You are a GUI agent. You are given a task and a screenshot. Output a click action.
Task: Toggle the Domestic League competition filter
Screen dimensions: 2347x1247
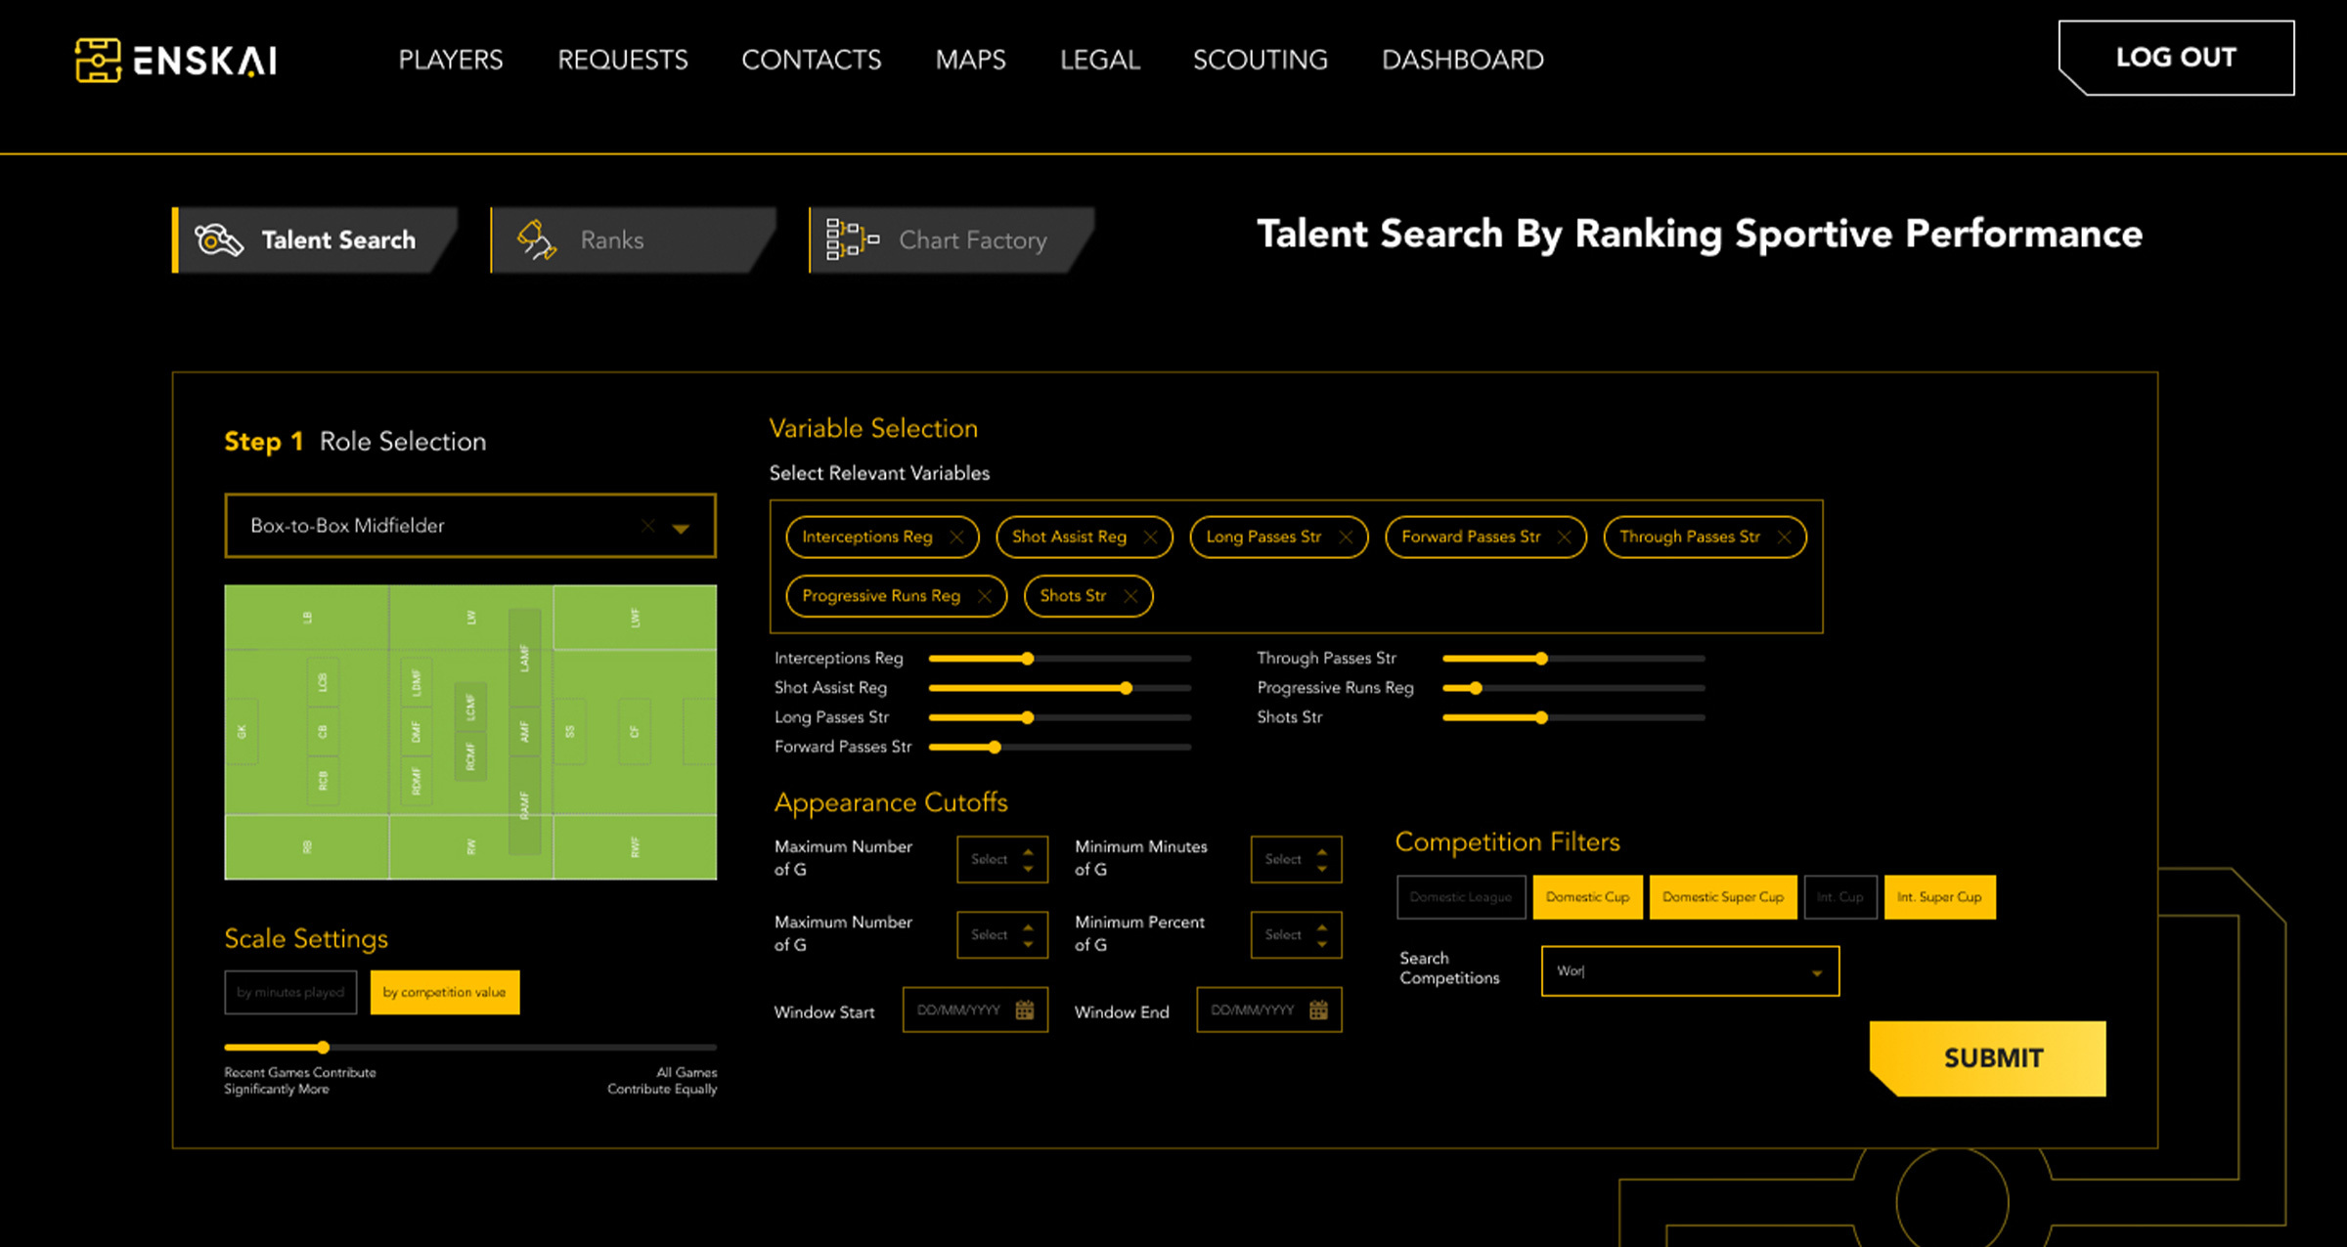1460,897
